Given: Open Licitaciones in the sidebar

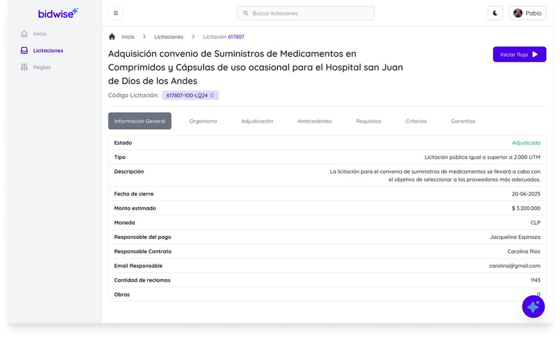Looking at the screenshot, I should click(x=48, y=50).
